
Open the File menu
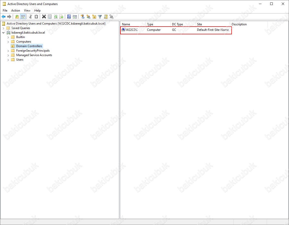point(5,11)
